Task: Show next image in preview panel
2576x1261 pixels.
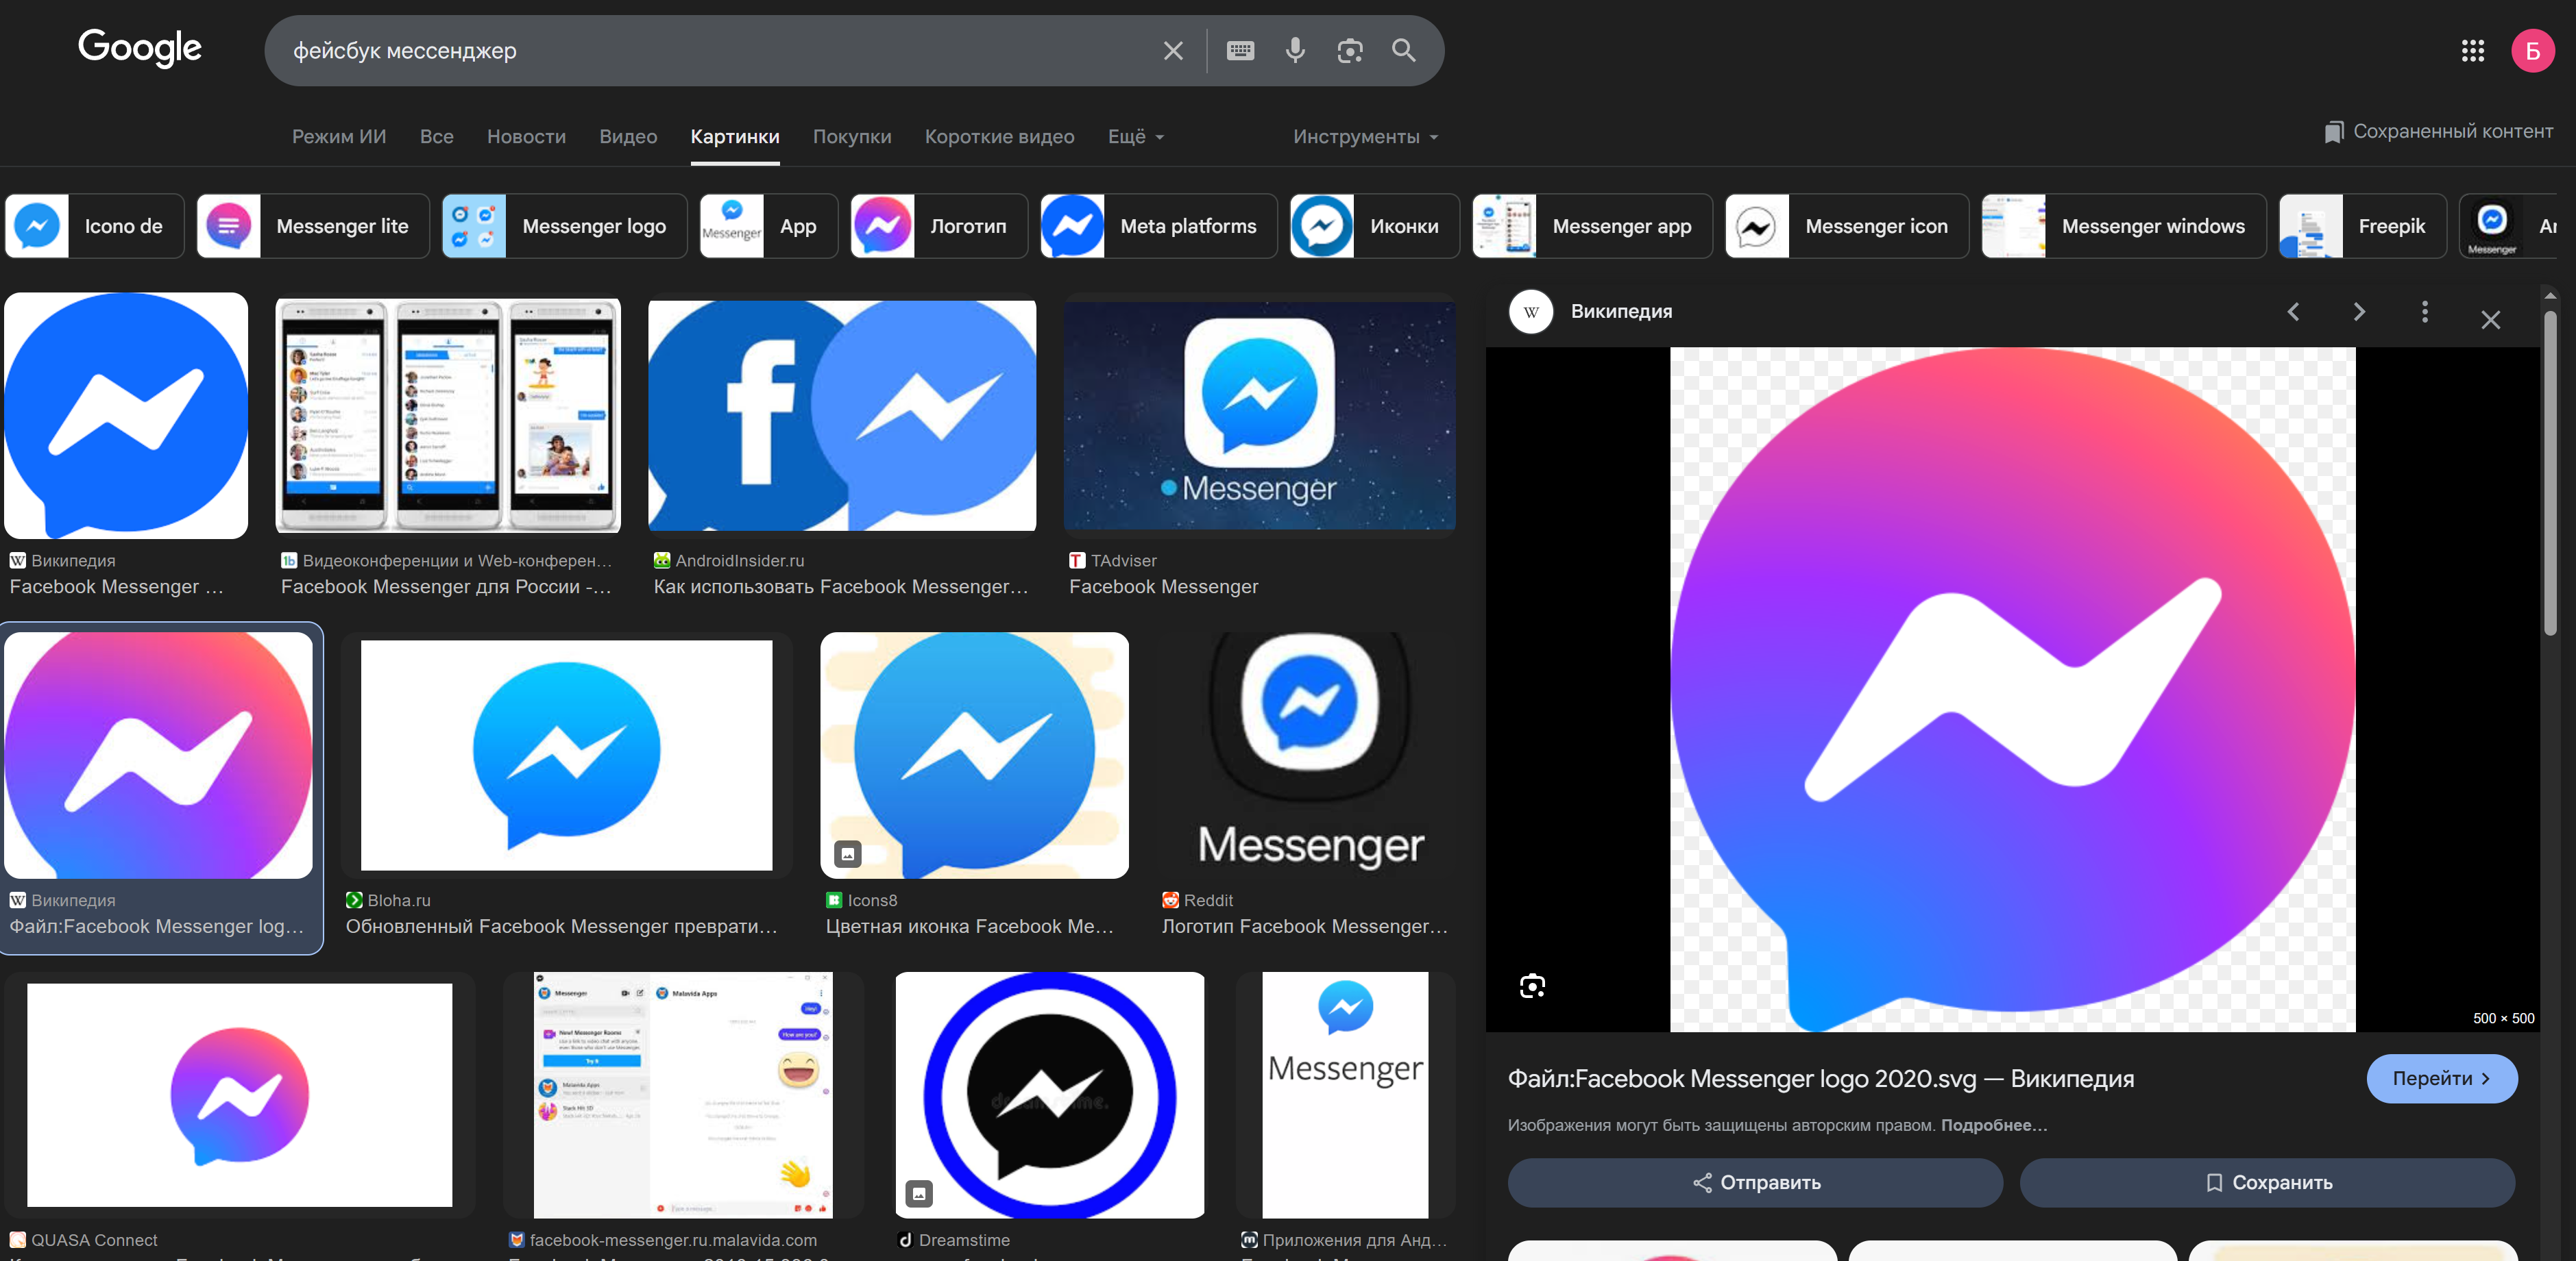Action: [x=2359, y=312]
